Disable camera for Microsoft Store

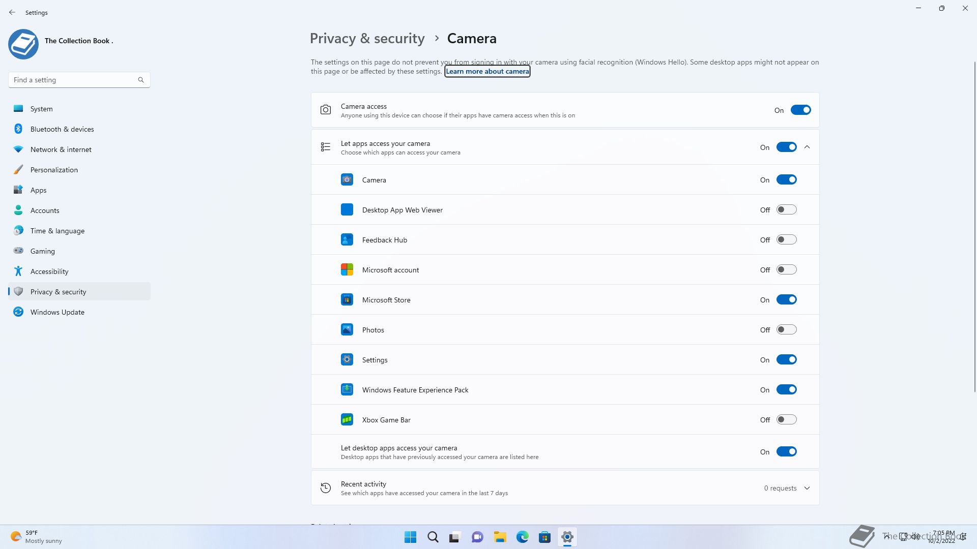coord(786,299)
